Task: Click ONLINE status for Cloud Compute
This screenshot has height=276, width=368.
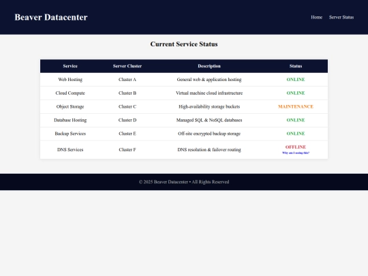Action: click(x=296, y=93)
